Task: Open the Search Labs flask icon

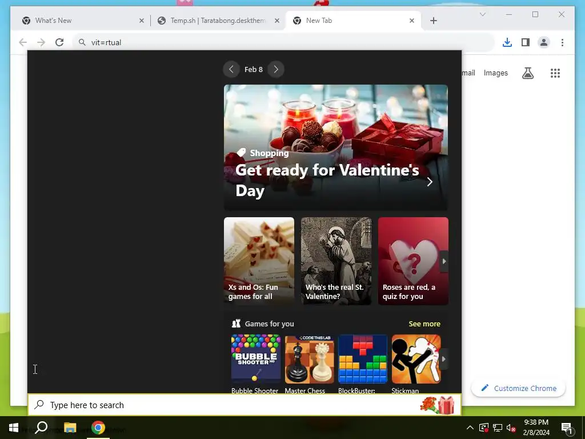Action: tap(527, 73)
